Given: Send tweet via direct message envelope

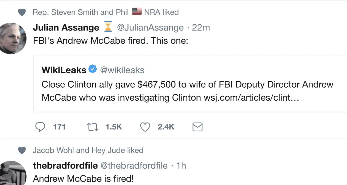Looking at the screenshot, I should (197, 127).
